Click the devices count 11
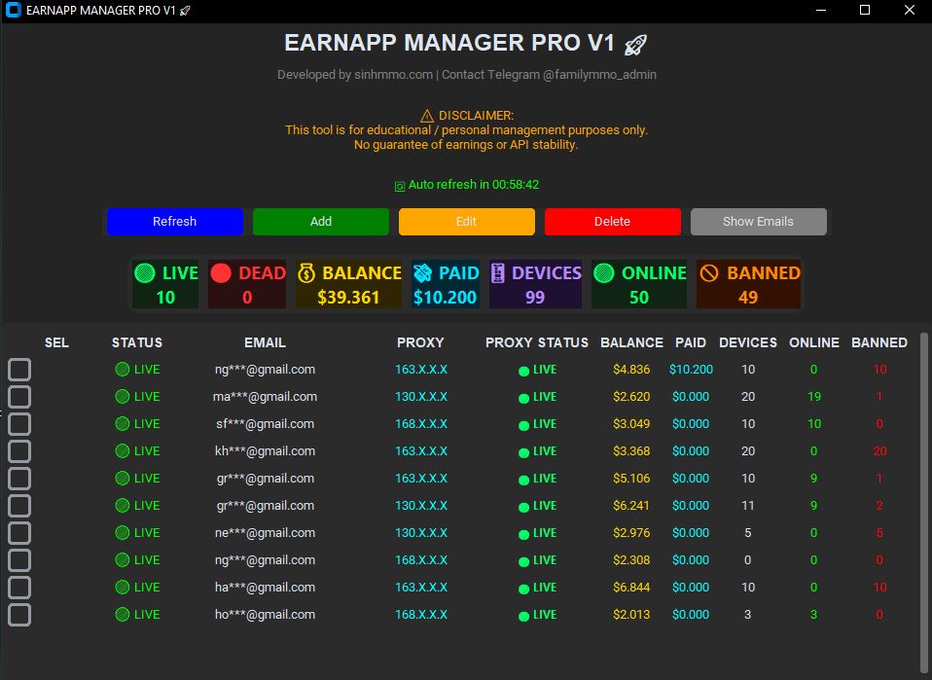The image size is (932, 680). (x=748, y=506)
